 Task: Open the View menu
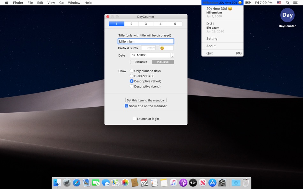[51, 3]
